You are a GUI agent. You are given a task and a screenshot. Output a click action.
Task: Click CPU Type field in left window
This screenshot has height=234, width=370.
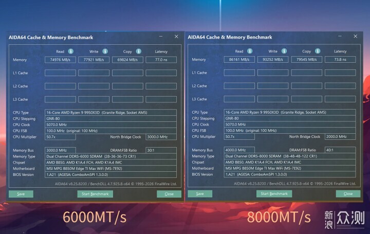[110, 113]
